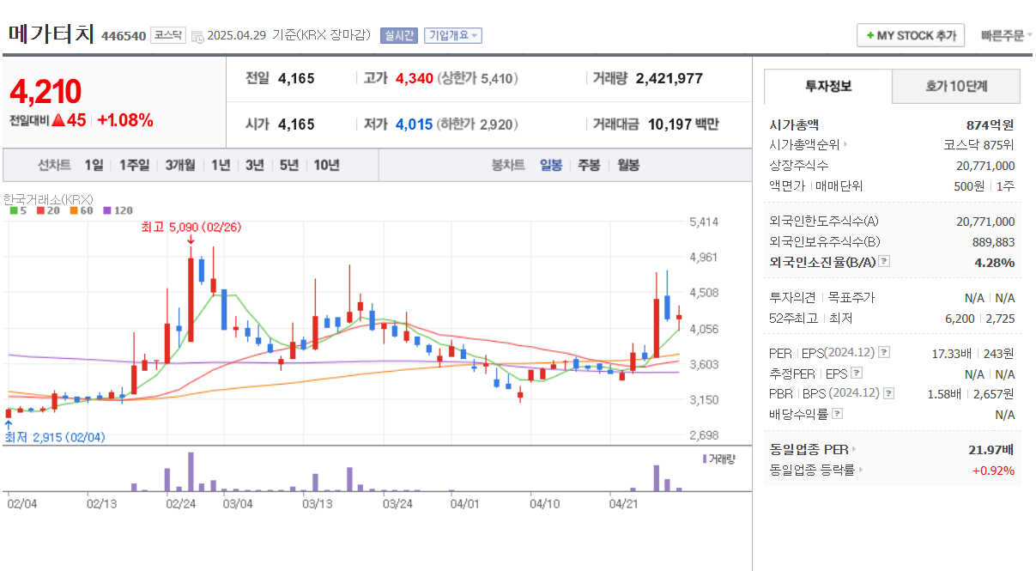Click the current price 4,210
This screenshot has height=571, width=1036.
tap(45, 91)
